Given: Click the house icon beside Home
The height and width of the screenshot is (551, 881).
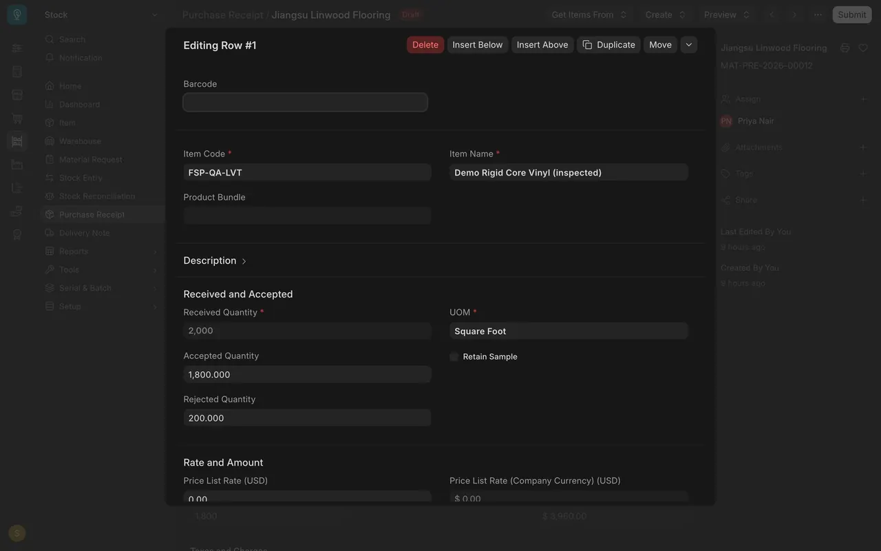Looking at the screenshot, I should tap(50, 86).
